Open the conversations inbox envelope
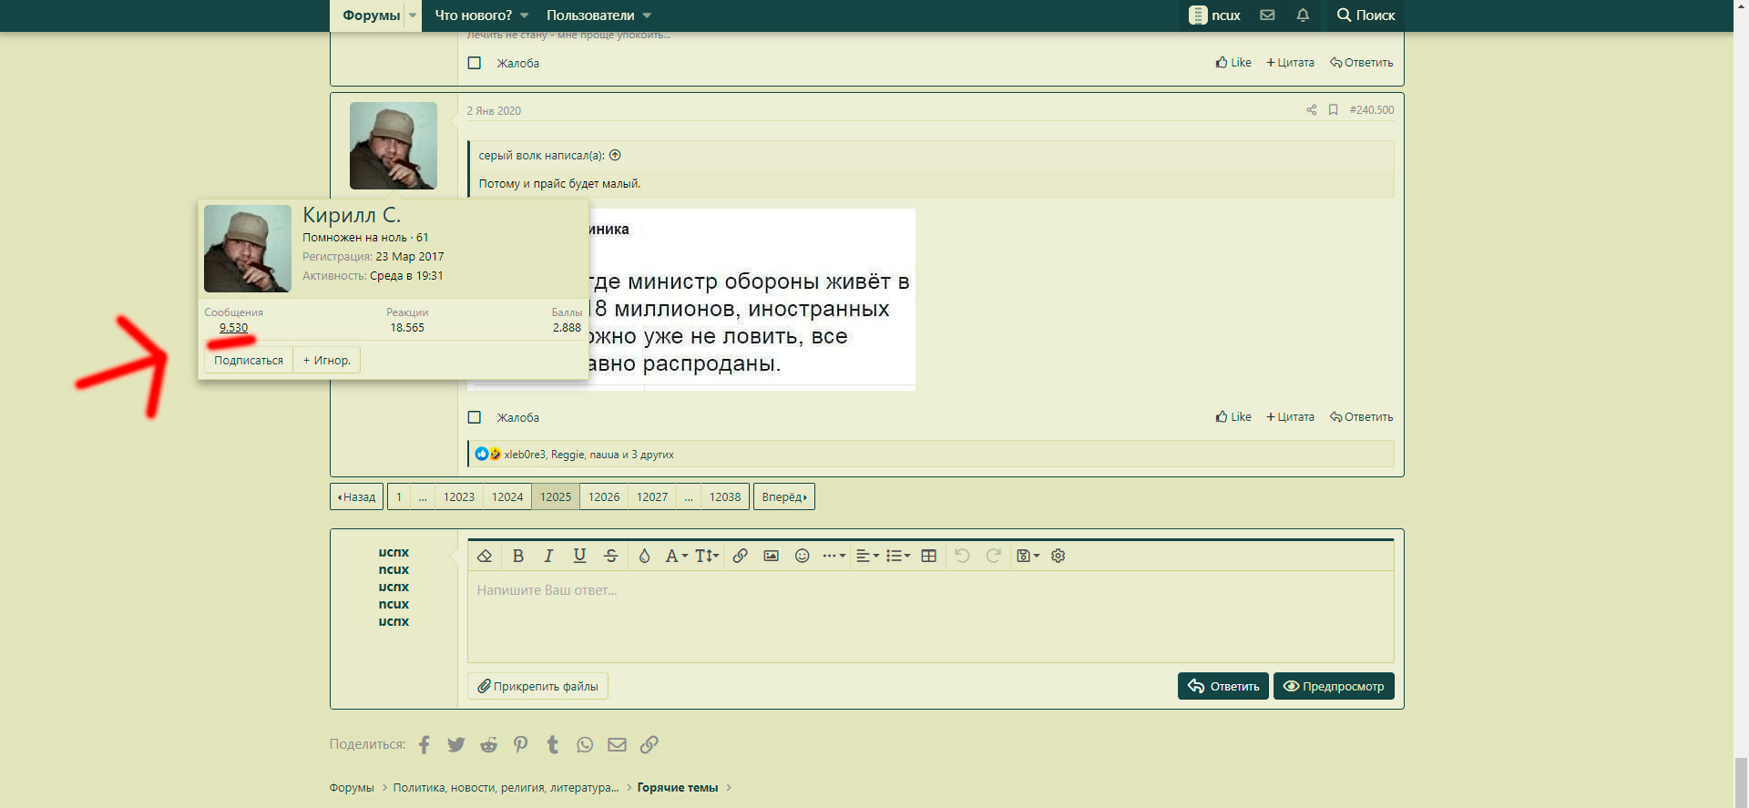 tap(1267, 15)
